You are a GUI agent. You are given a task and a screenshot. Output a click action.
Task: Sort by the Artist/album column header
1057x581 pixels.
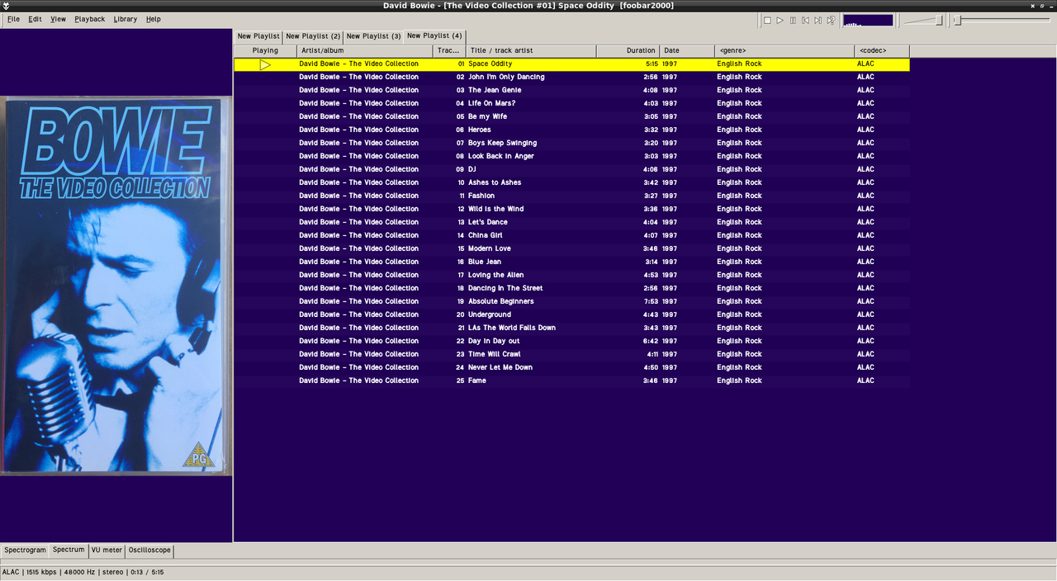pos(364,50)
